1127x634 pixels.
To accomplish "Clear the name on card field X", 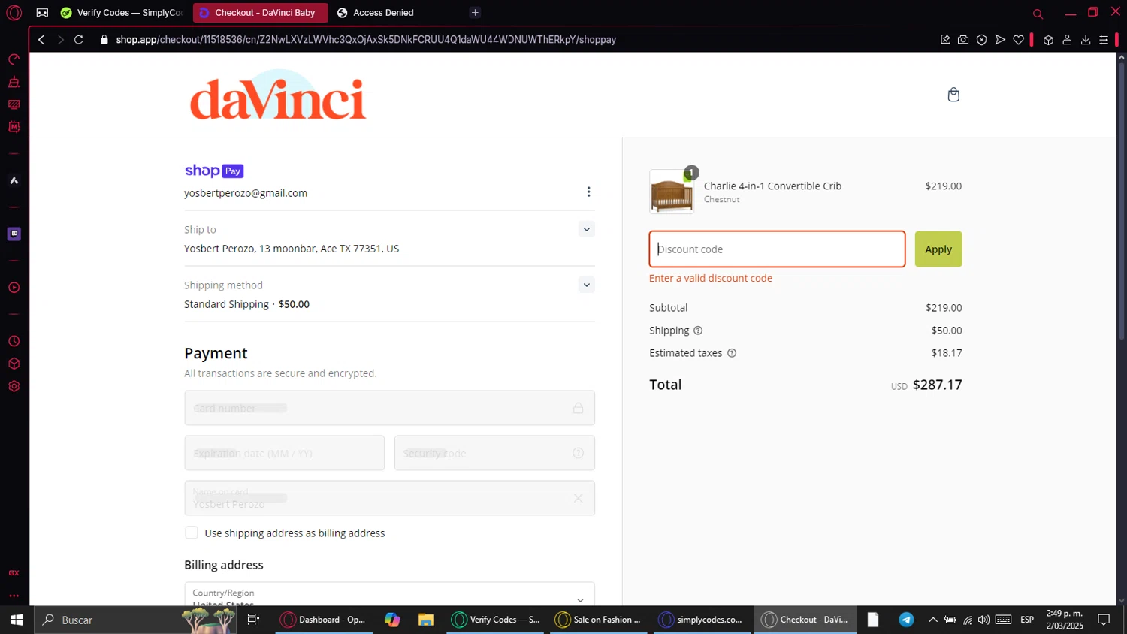I will point(578,498).
